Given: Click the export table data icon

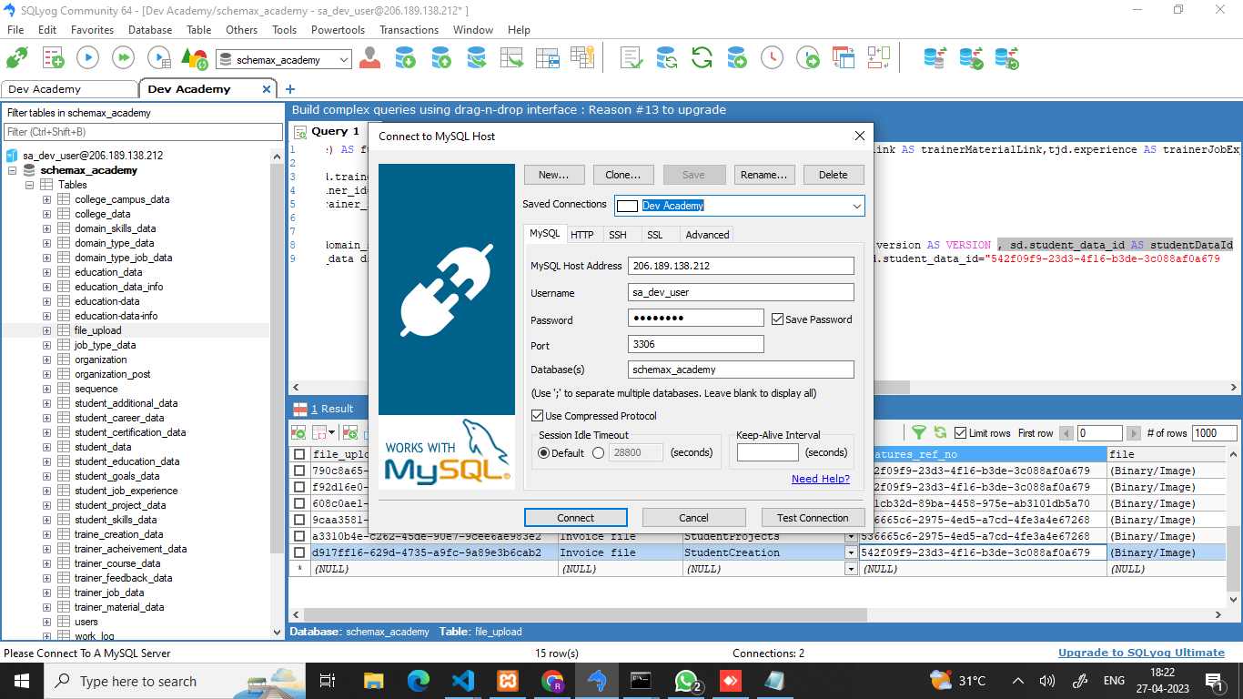Looking at the screenshot, I should (x=512, y=59).
